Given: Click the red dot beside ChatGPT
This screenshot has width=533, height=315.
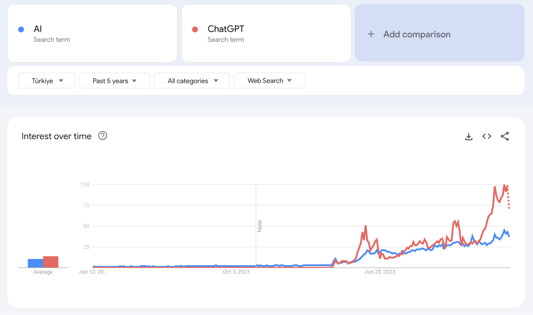Looking at the screenshot, I should tap(195, 29).
